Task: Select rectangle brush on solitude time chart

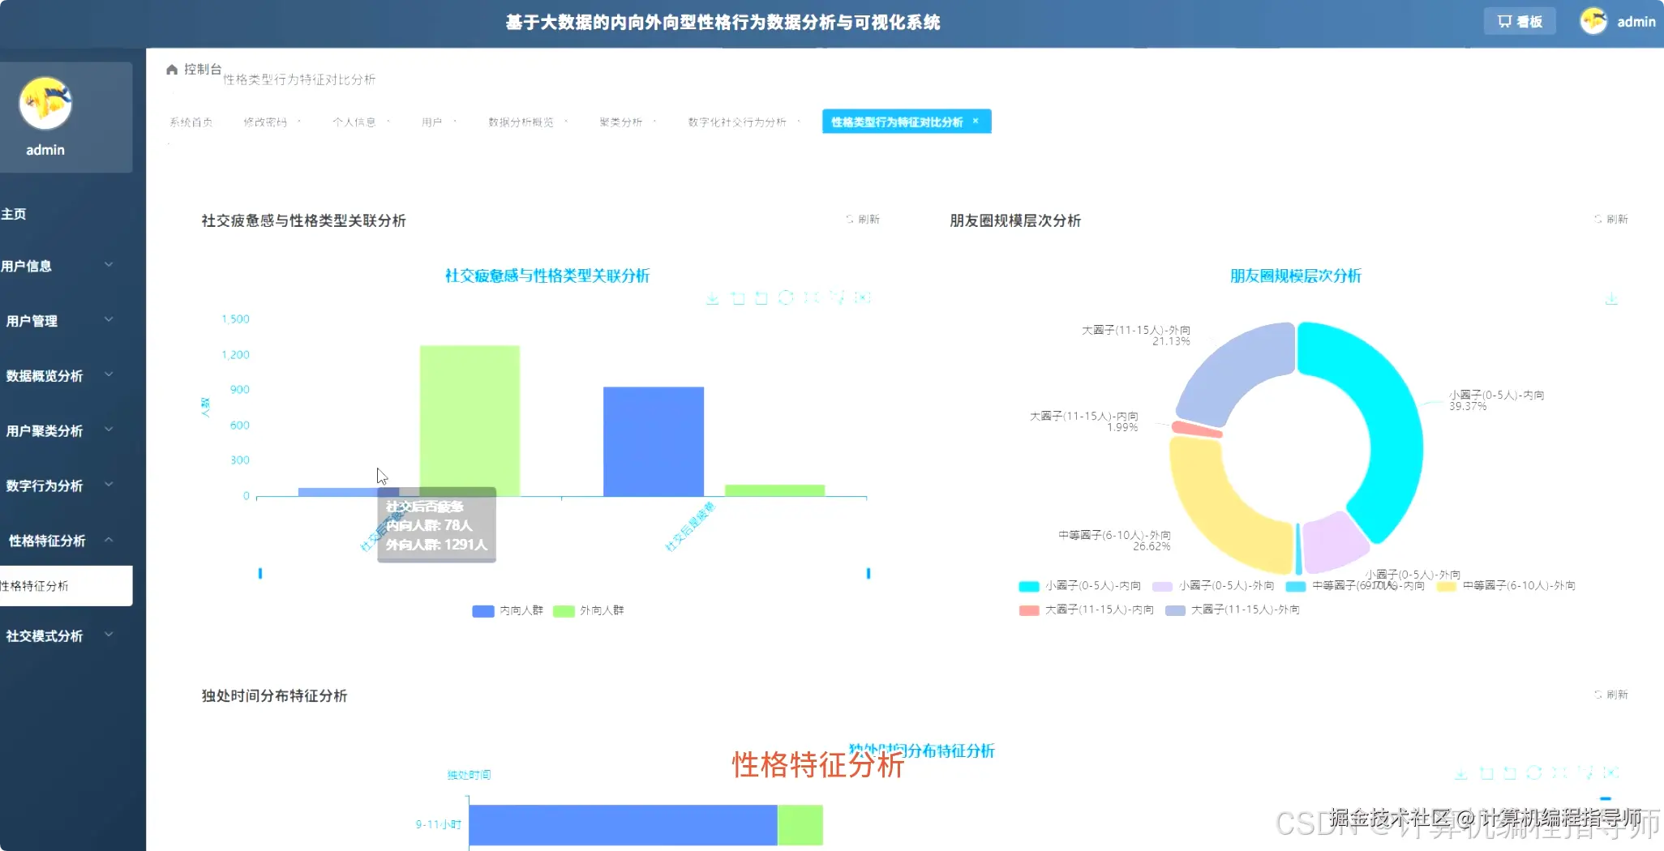Action: [1560, 773]
